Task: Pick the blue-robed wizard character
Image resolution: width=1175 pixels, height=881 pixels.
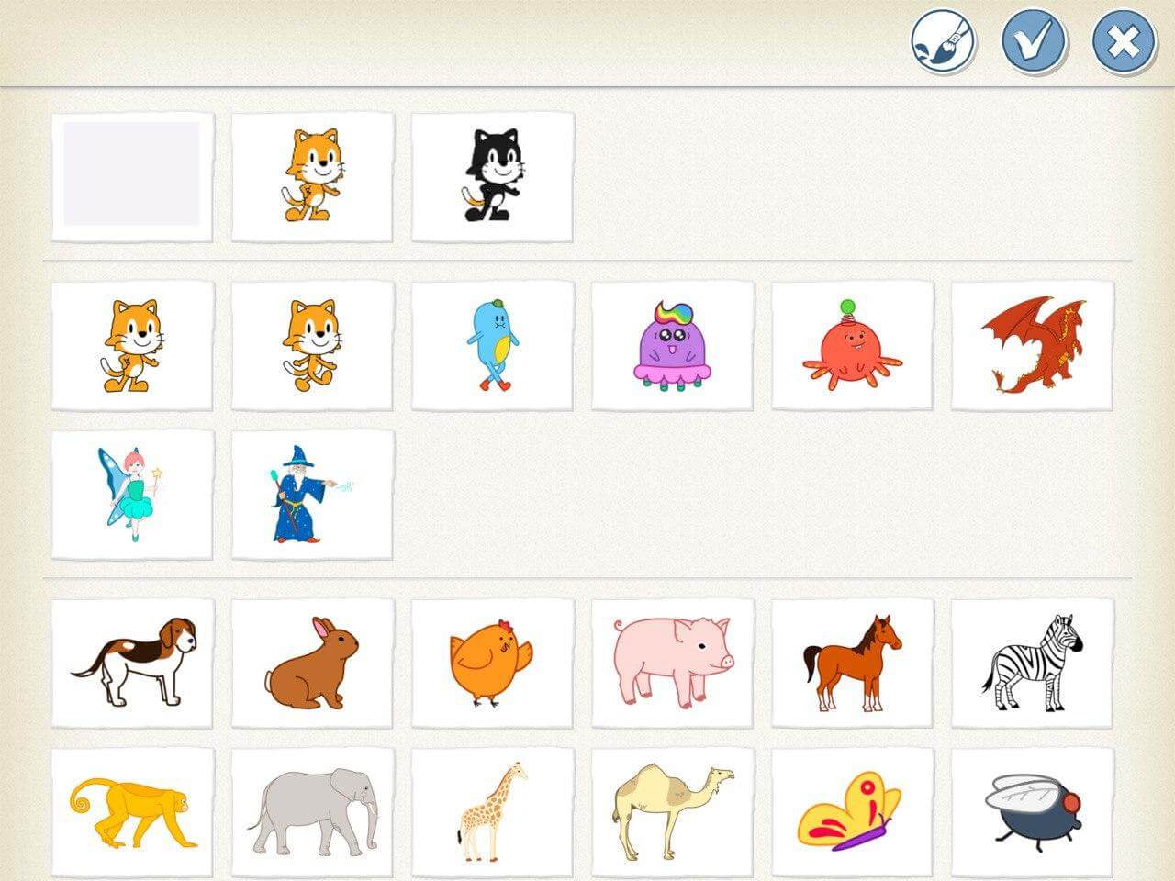Action: click(312, 495)
